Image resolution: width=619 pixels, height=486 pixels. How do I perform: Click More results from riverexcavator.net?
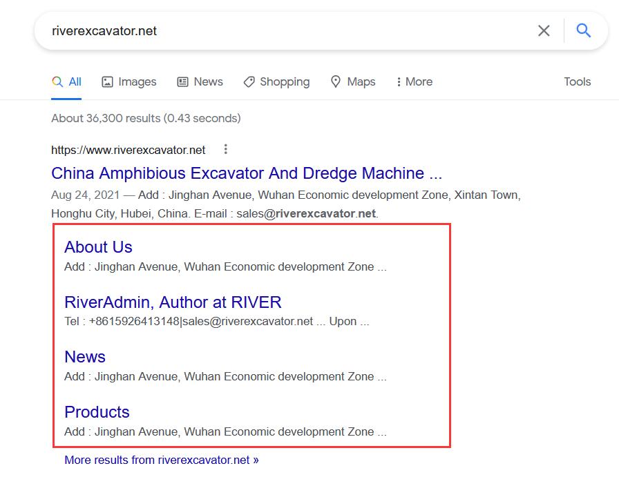162,460
